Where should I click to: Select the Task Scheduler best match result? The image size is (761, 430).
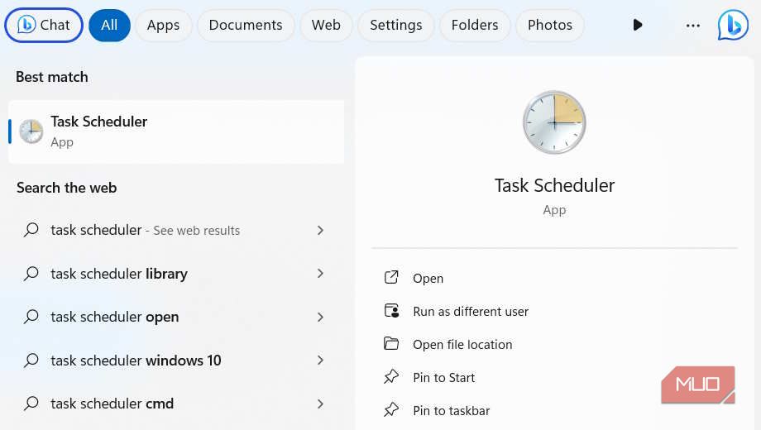pos(175,131)
